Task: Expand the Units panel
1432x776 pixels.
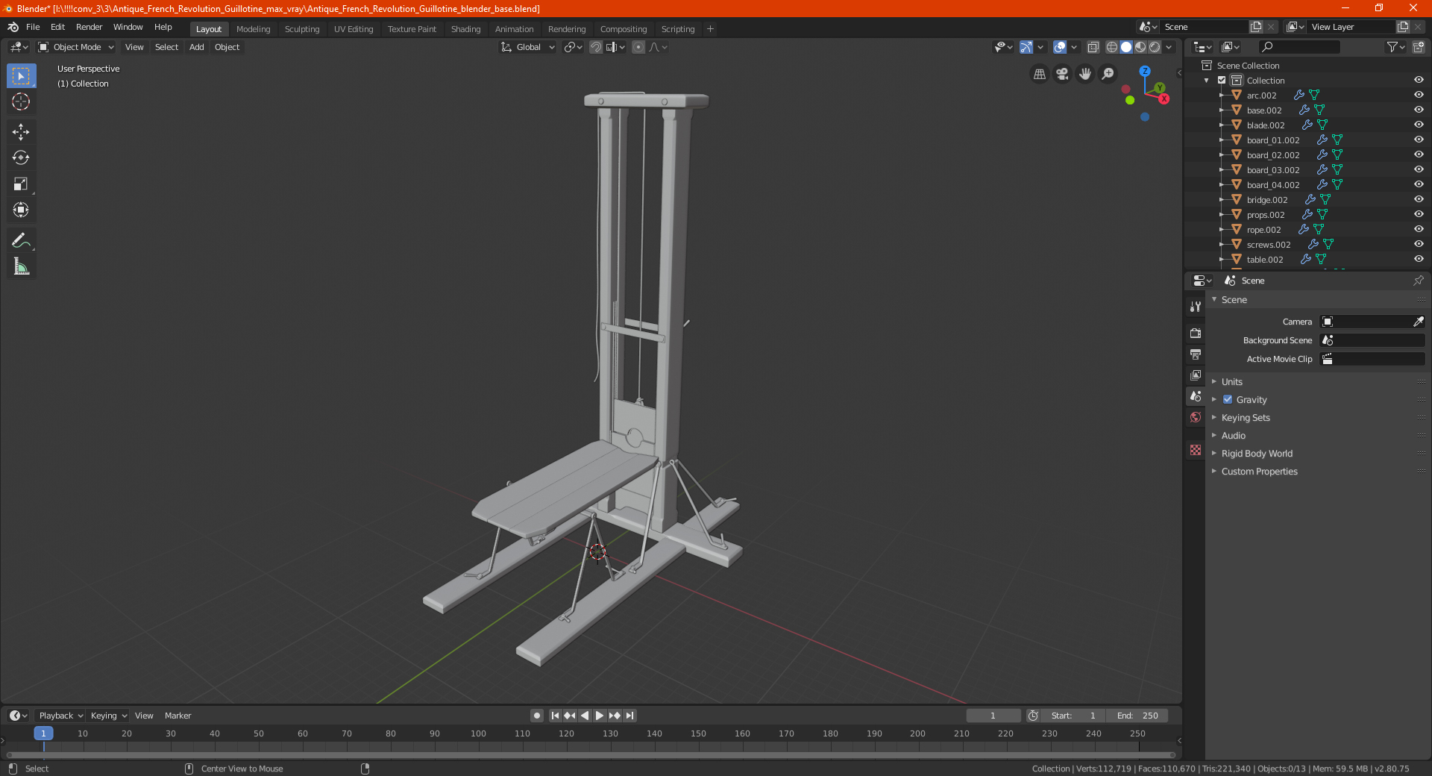Action: (x=1231, y=381)
